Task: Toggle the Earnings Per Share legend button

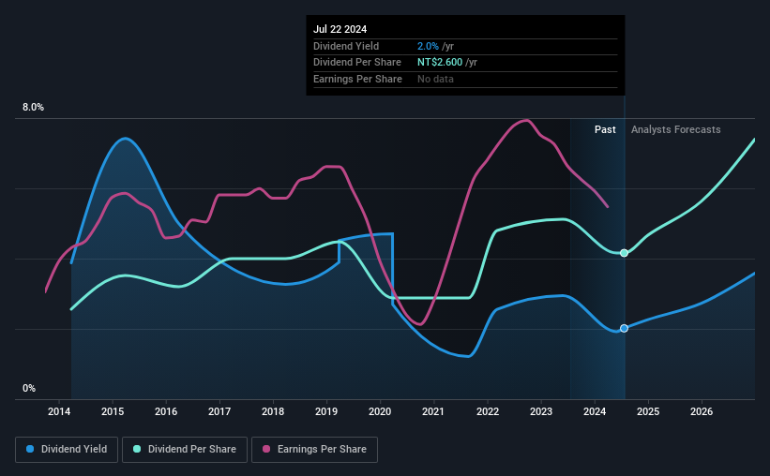Action: [314, 450]
